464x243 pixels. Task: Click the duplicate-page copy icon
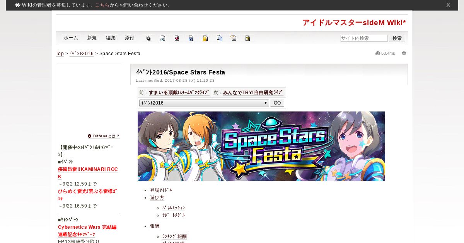(x=220, y=38)
